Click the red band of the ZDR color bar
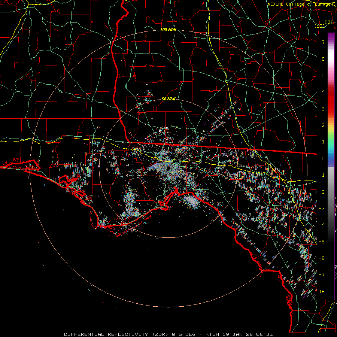The height and width of the screenshot is (337, 337). (331, 101)
